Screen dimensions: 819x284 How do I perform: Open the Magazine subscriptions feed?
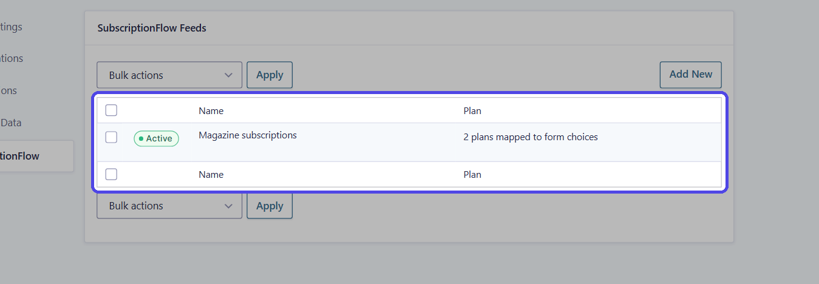pos(248,135)
